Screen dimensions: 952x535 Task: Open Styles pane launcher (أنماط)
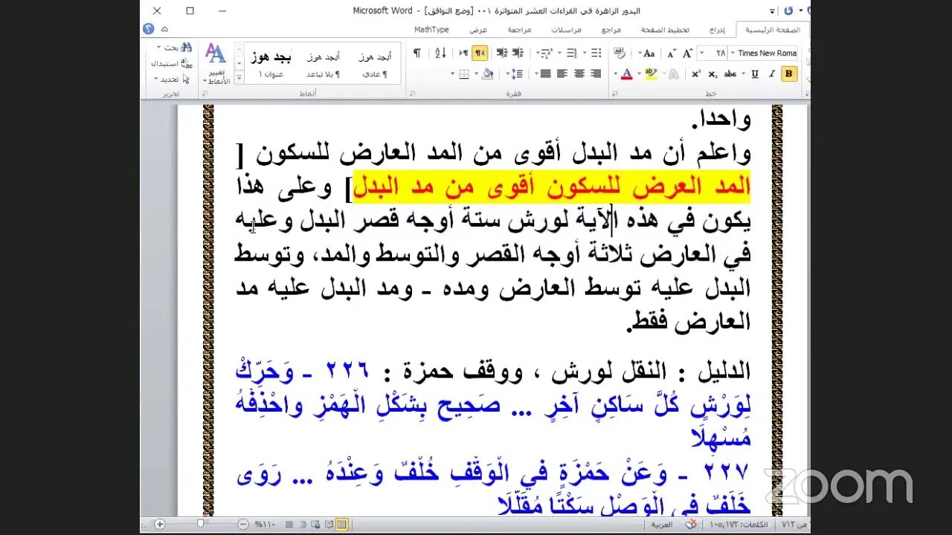(x=205, y=94)
